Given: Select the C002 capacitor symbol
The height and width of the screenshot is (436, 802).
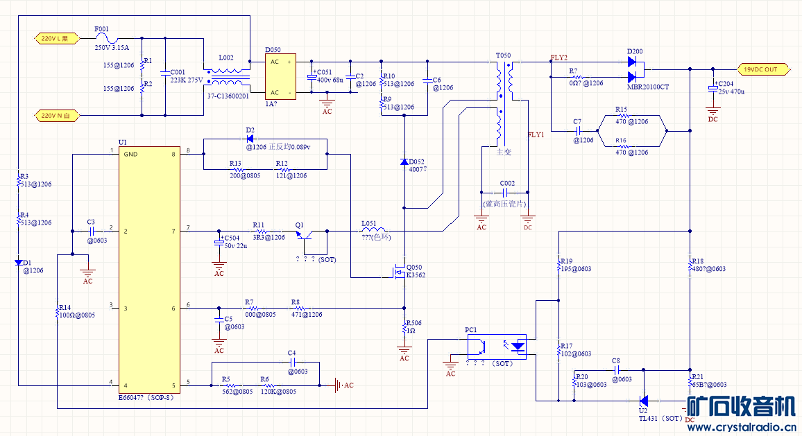Looking at the screenshot, I should (x=505, y=193).
